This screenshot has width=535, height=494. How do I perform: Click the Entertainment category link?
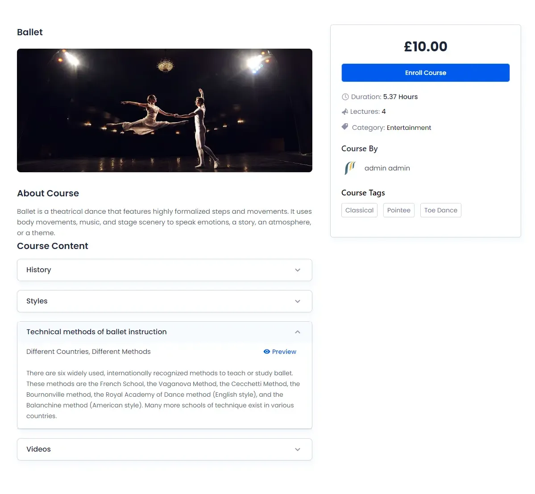click(x=409, y=128)
